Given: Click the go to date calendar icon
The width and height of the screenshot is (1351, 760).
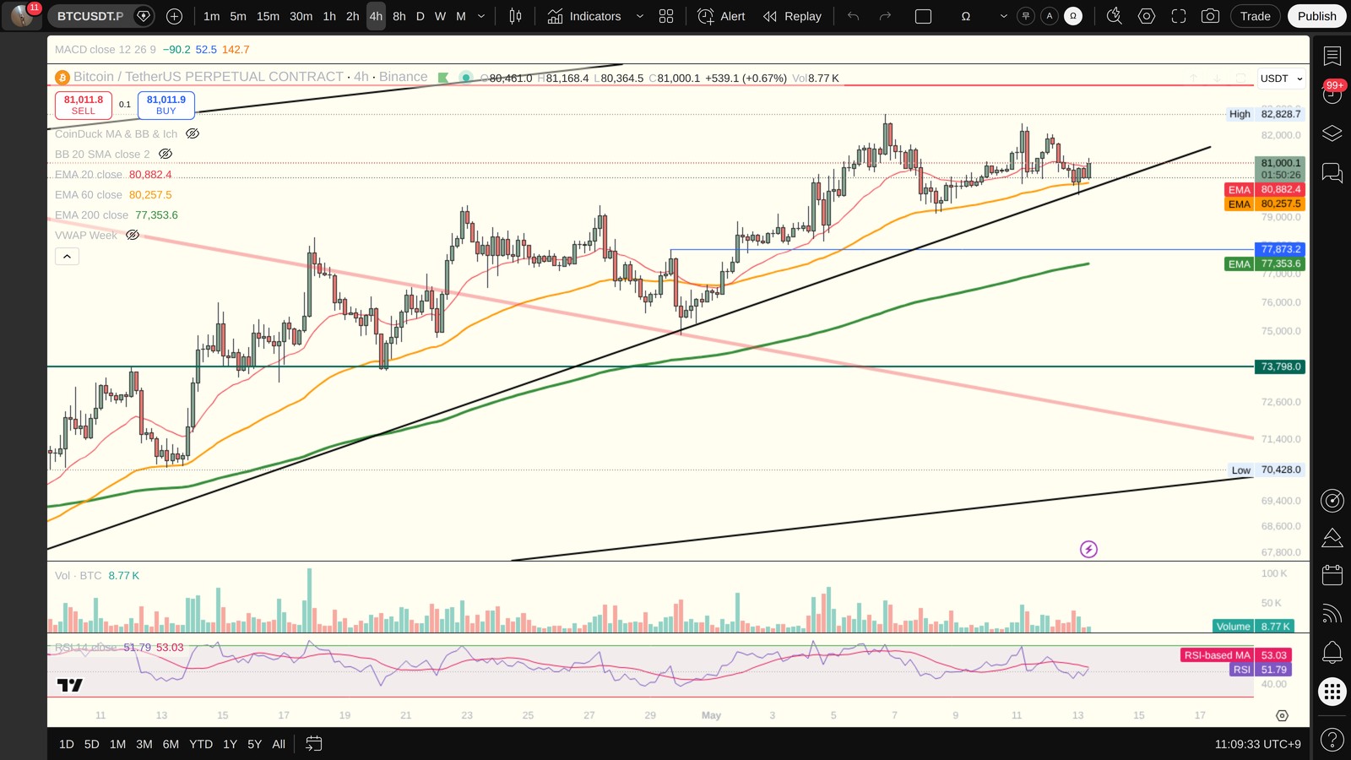Looking at the screenshot, I should pyautogui.click(x=313, y=744).
